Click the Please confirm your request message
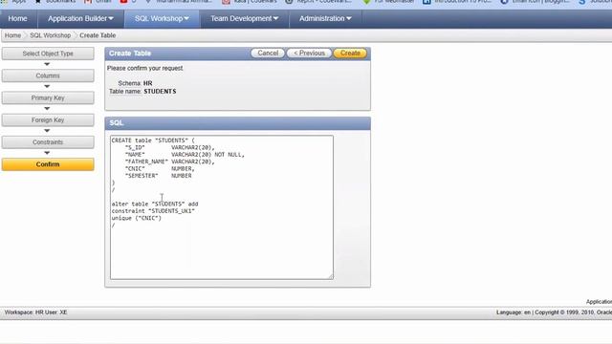This screenshot has width=612, height=344. 144,68
